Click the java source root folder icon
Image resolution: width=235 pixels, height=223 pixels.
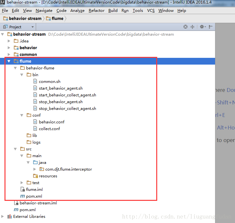[x=35, y=162]
